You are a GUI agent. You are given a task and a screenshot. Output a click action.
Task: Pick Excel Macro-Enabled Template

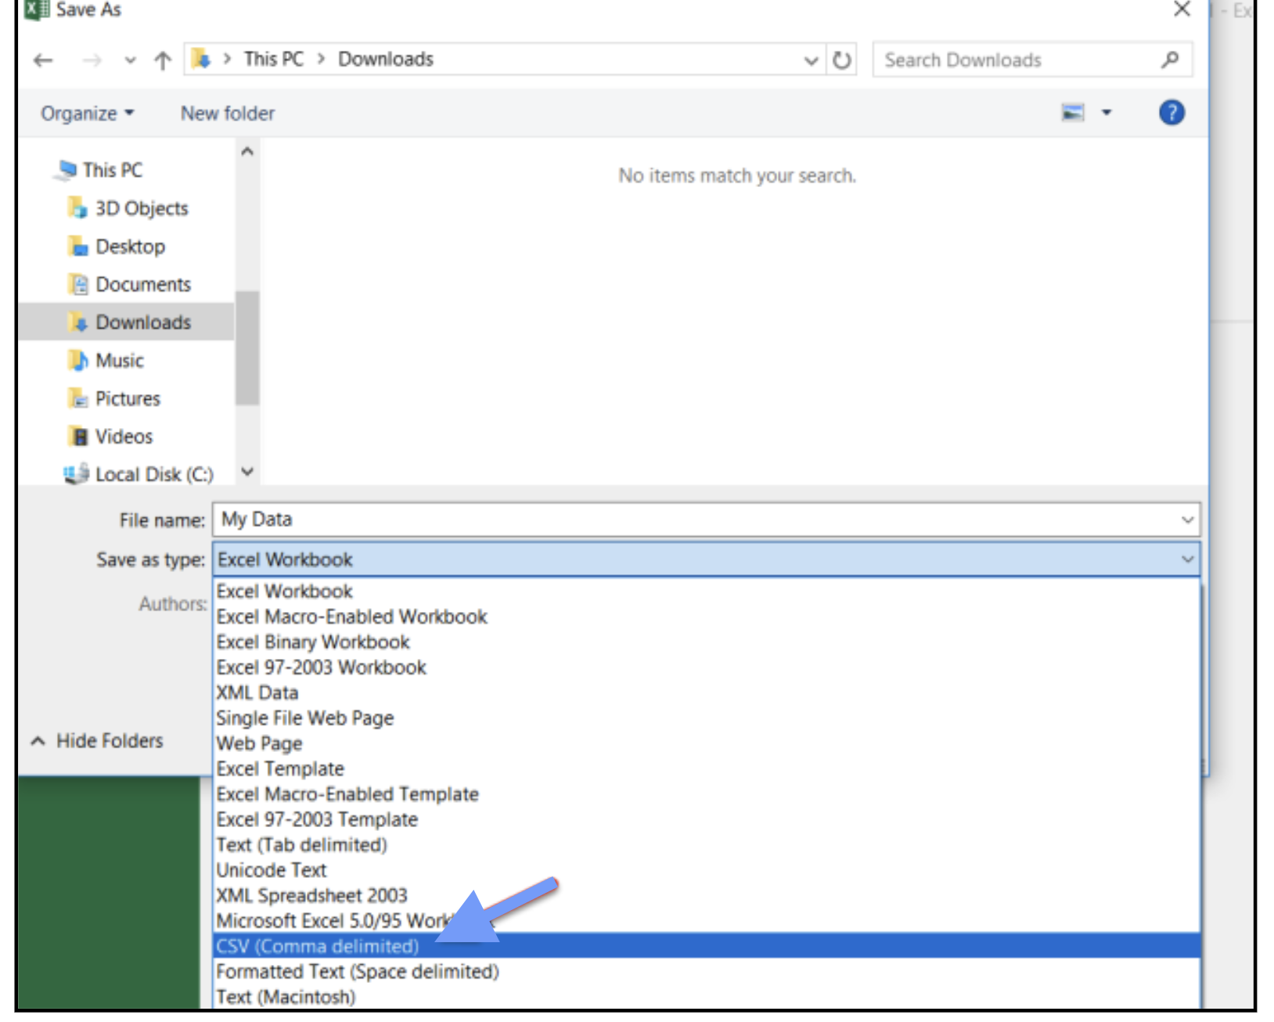707,794
